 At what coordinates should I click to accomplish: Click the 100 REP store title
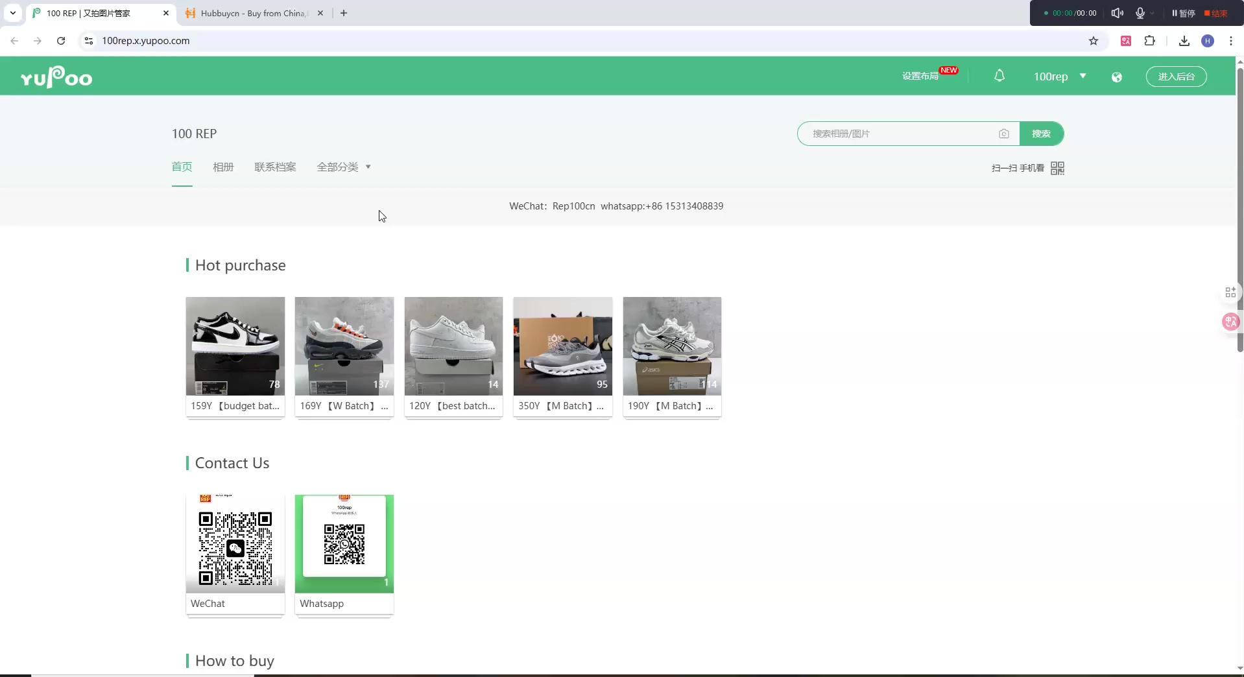coord(194,134)
